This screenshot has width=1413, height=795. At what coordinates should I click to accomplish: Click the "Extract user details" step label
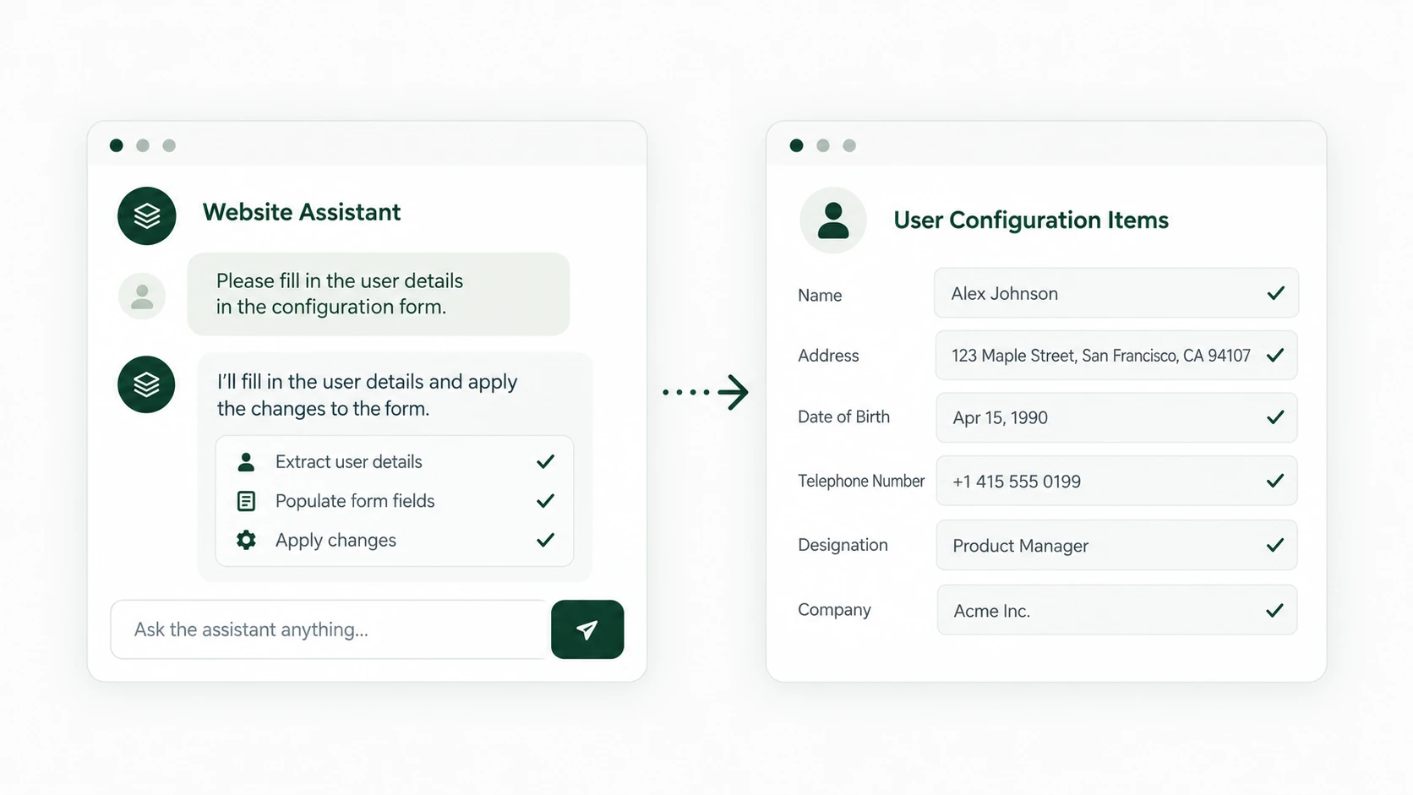click(348, 462)
